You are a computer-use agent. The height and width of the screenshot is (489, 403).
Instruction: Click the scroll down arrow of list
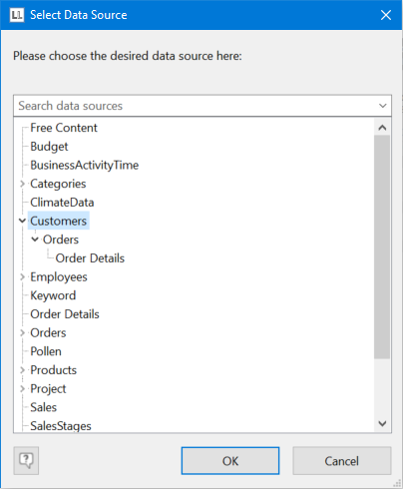pyautogui.click(x=382, y=423)
